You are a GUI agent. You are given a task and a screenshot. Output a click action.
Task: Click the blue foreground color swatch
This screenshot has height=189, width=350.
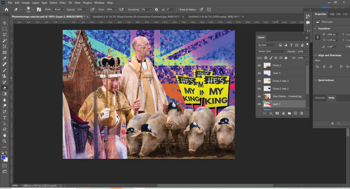click(x=3, y=157)
